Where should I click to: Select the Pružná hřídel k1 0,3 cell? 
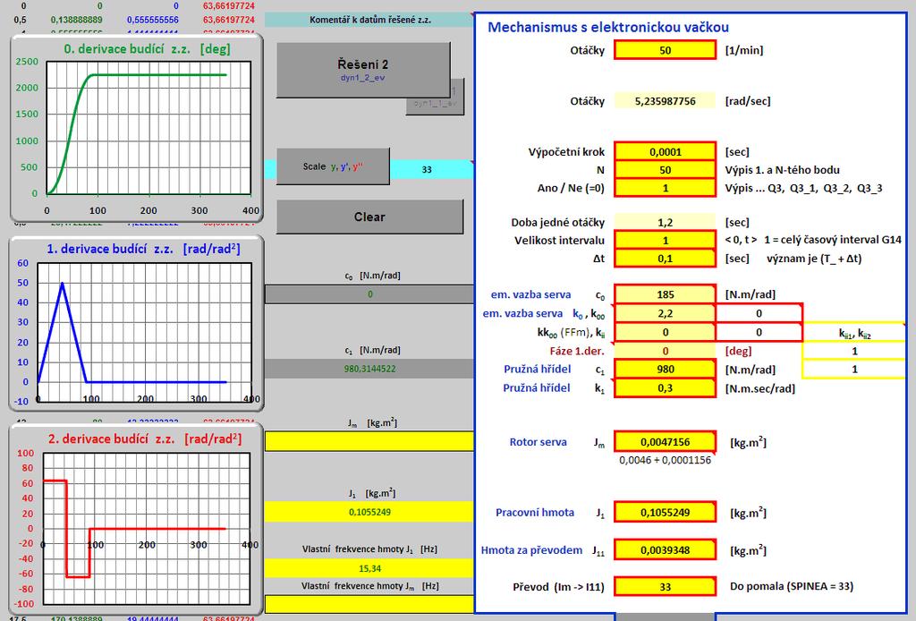tap(665, 388)
